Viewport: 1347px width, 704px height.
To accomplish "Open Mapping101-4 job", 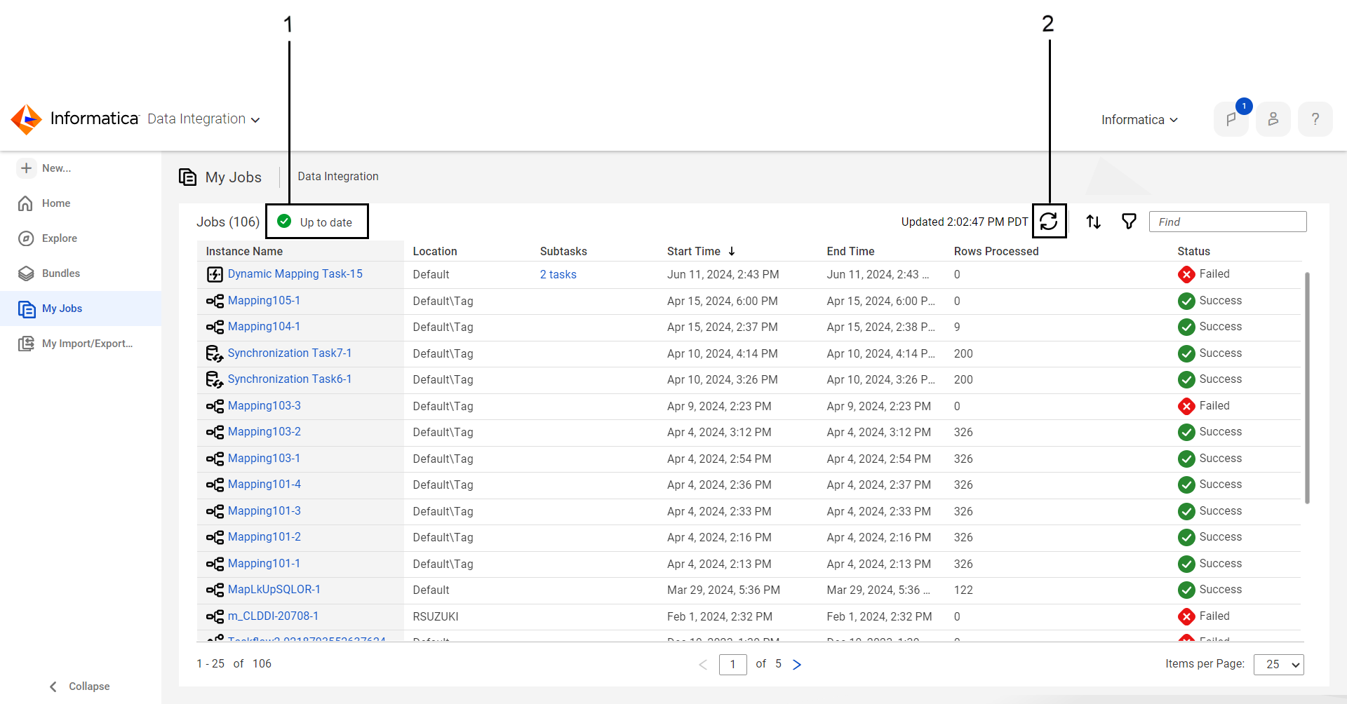I will pyautogui.click(x=264, y=485).
